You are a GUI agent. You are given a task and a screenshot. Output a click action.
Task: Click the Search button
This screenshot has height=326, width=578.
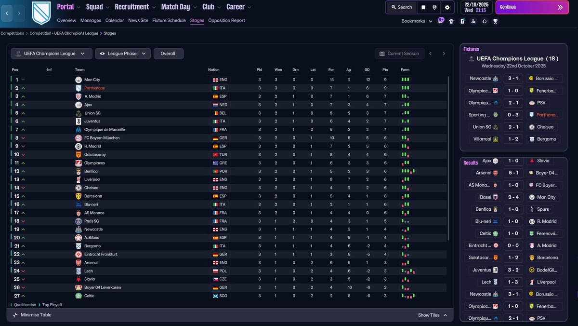(401, 7)
